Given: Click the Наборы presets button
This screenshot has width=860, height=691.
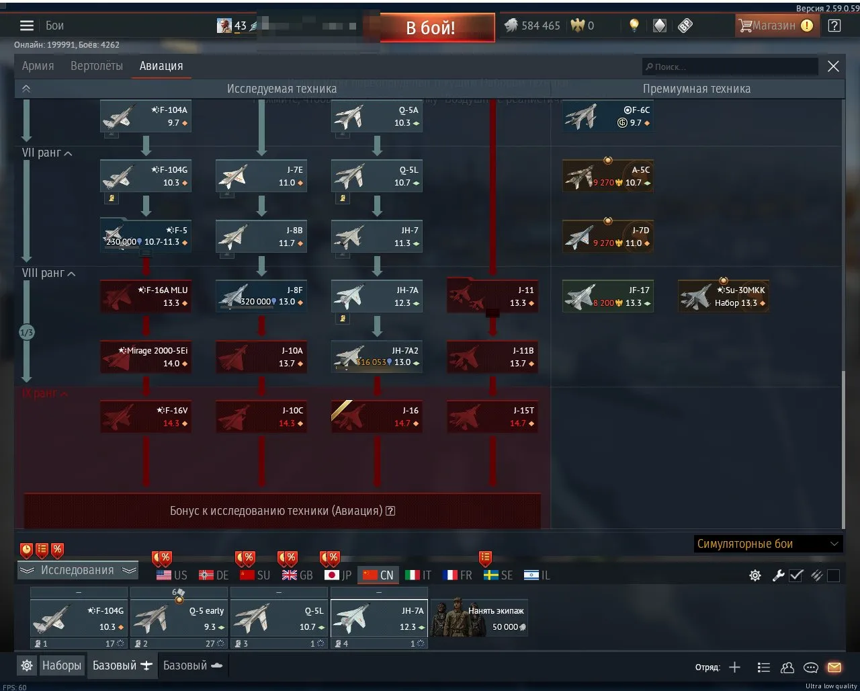Looking at the screenshot, I should 62,665.
